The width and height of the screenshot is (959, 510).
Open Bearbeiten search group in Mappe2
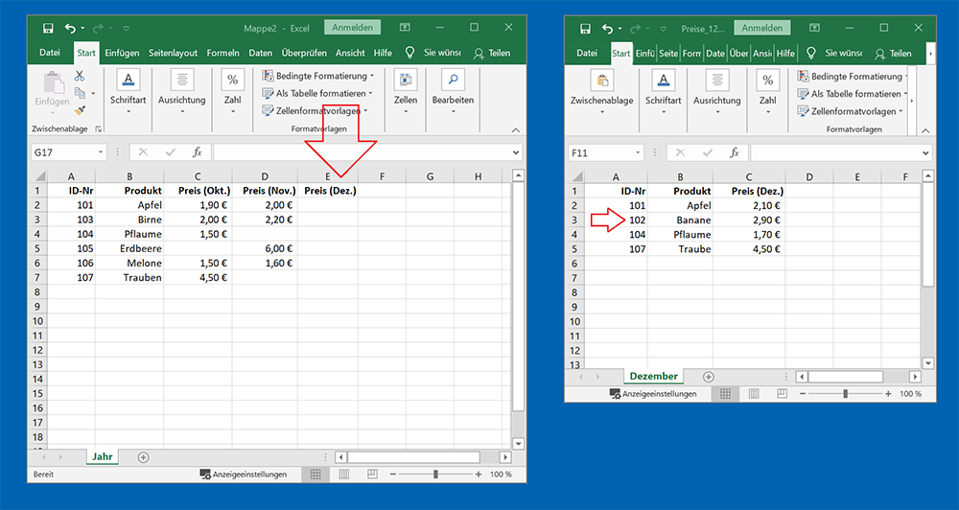(453, 91)
